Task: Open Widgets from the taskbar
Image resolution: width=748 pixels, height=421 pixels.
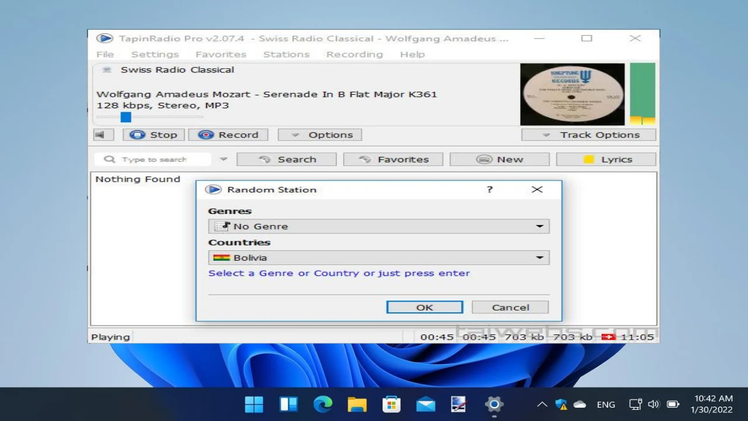Action: coord(289,404)
